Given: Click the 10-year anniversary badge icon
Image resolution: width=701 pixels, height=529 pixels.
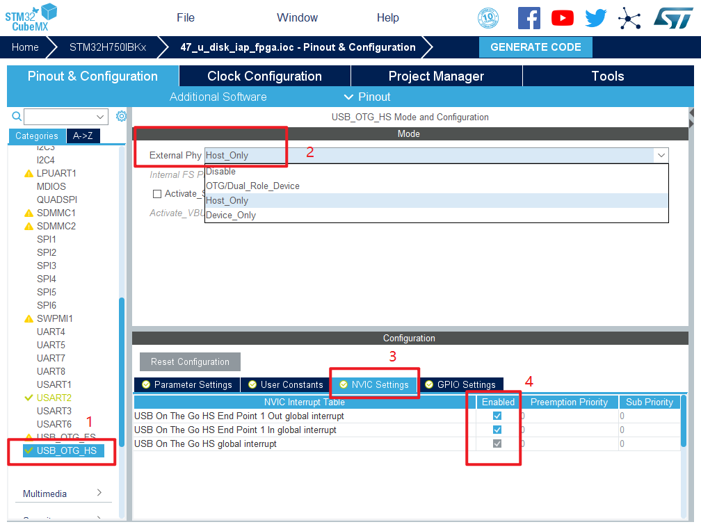Looking at the screenshot, I should coord(489,18).
